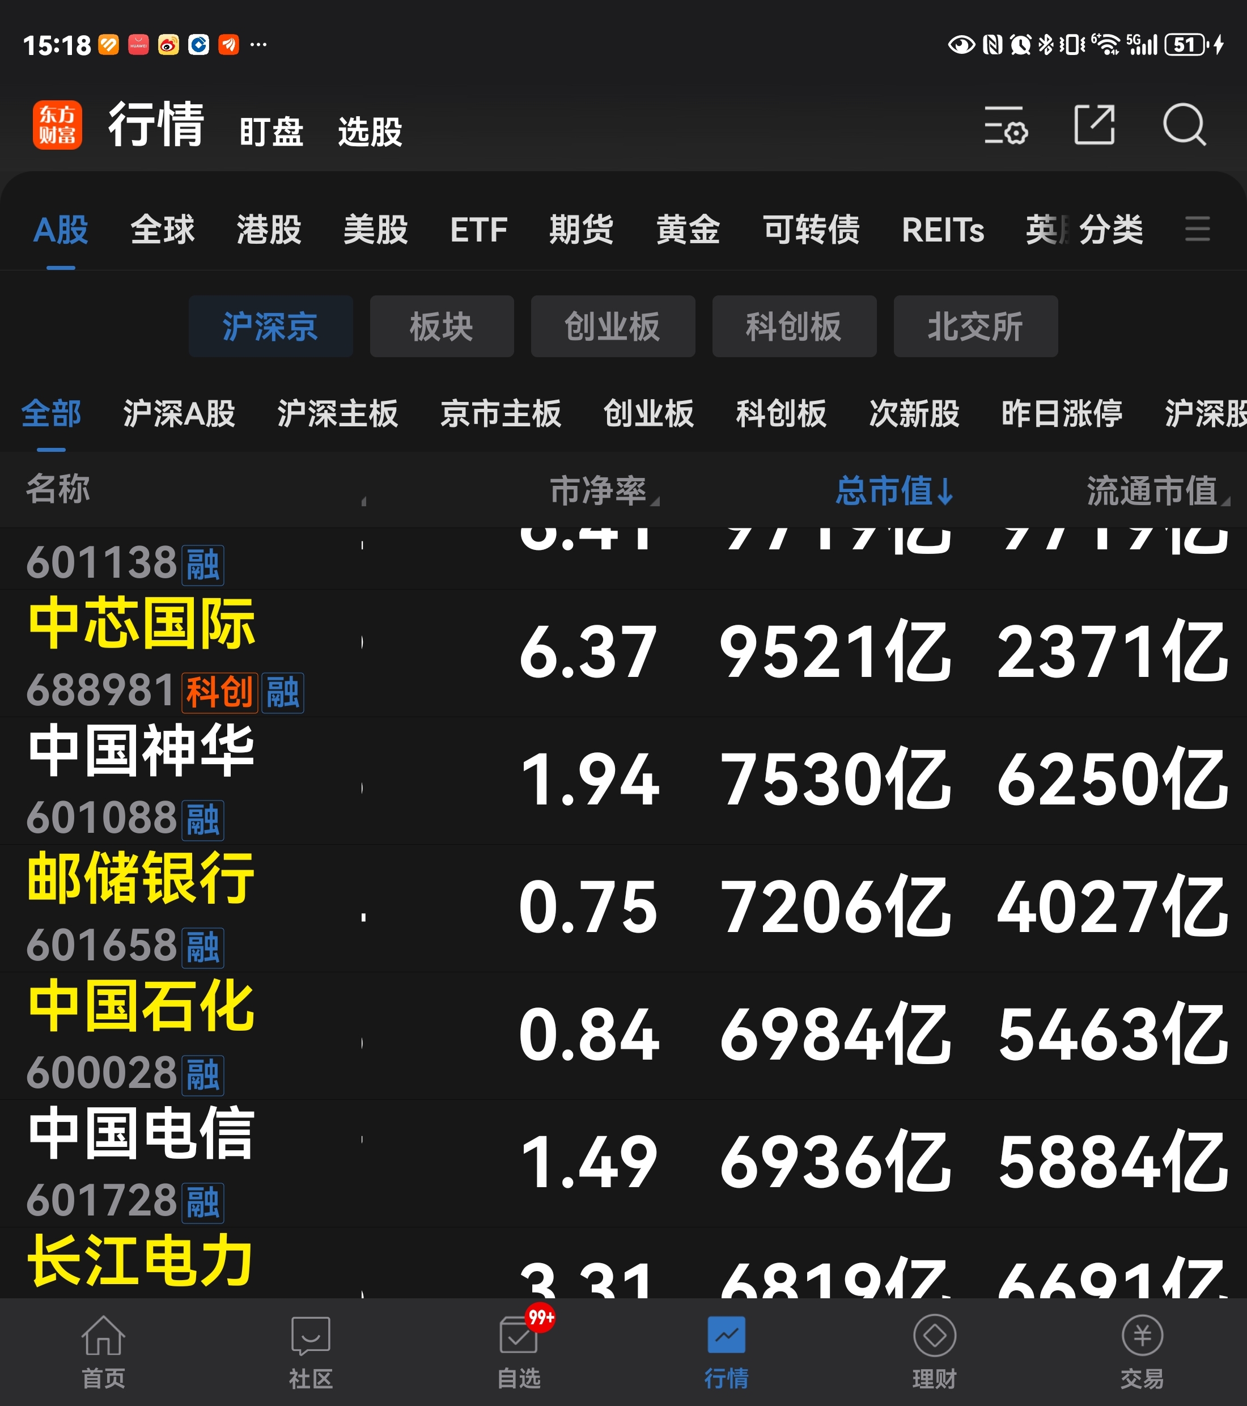This screenshot has height=1406, width=1247.
Task: Filter list by 京市主板
Action: pos(500,413)
